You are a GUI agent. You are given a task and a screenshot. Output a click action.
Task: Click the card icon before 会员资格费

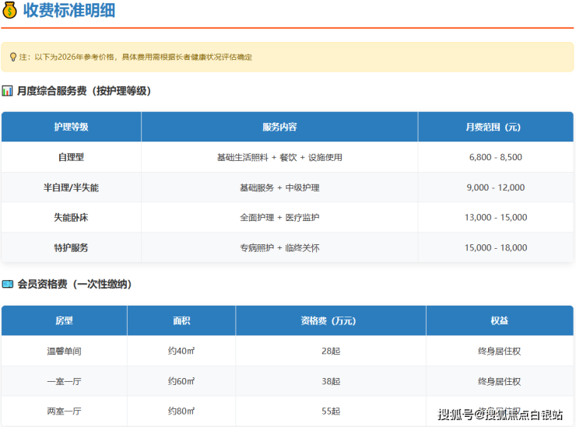click(8, 285)
